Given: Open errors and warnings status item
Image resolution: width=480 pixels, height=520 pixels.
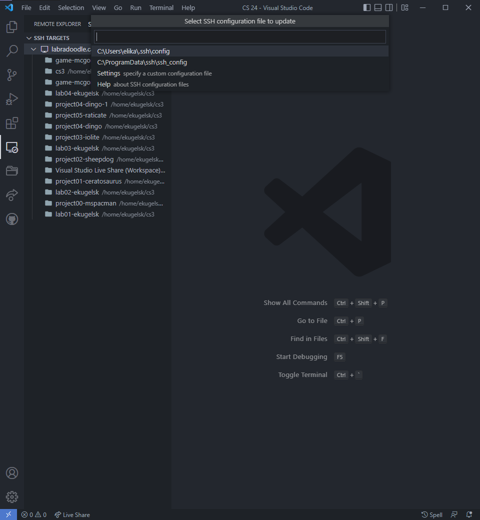Looking at the screenshot, I should click(x=34, y=514).
